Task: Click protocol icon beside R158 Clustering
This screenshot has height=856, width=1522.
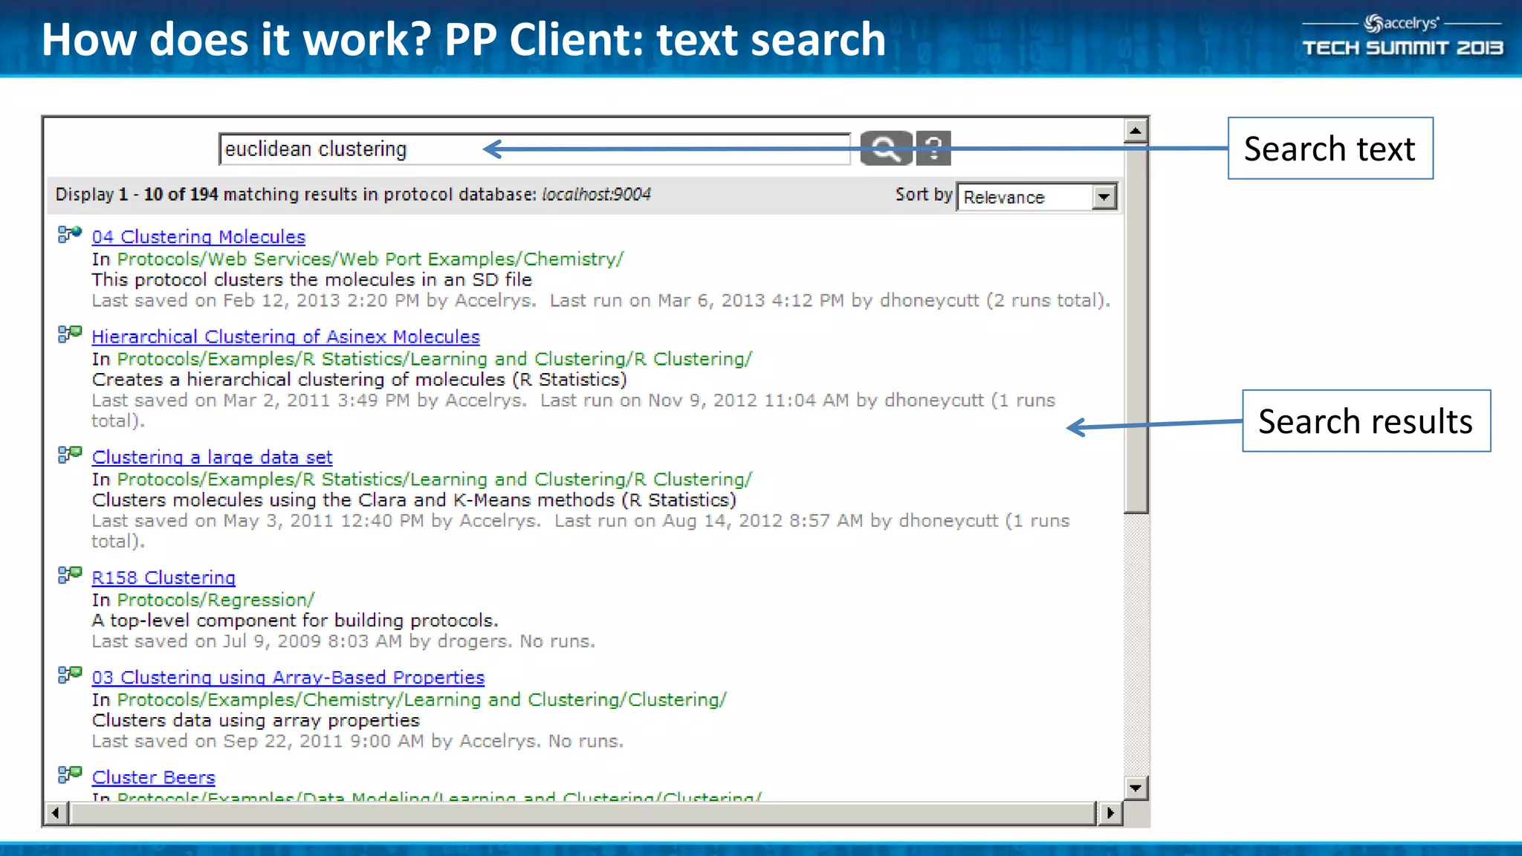Action: tap(69, 575)
